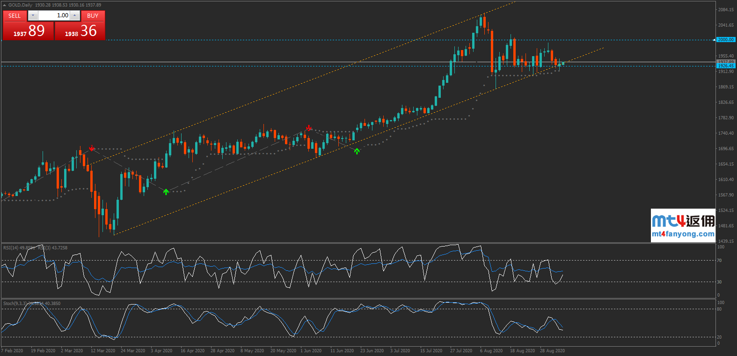Select the green up arrow near 3 Apr 2020
Screen dimensions: 737x356
[166, 192]
